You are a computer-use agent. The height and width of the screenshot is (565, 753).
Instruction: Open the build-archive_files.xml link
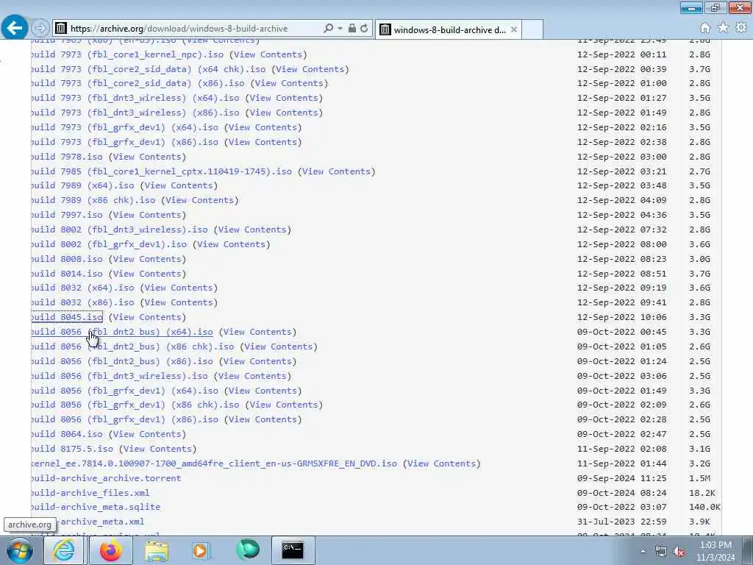pyautogui.click(x=90, y=493)
